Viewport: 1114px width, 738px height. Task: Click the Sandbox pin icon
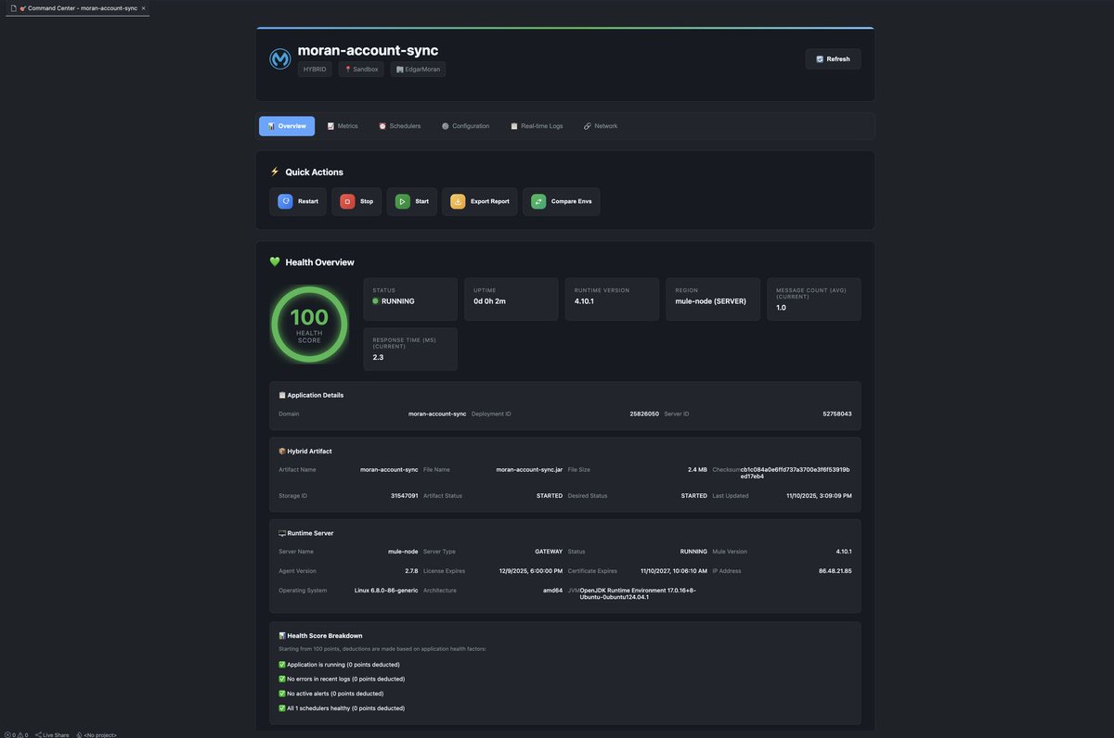click(x=348, y=70)
